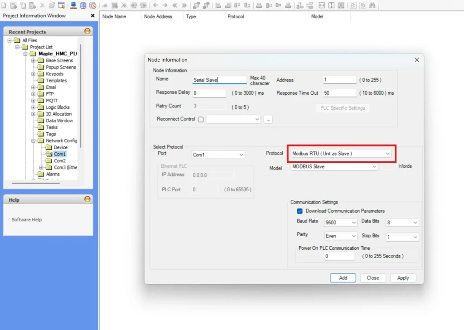464x330 pixels.
Task: Open the Find tool using the binoculars icon
Action: click(x=372, y=5)
